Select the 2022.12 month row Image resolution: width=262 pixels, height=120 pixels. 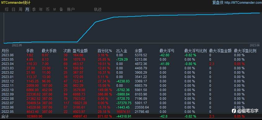131,81
